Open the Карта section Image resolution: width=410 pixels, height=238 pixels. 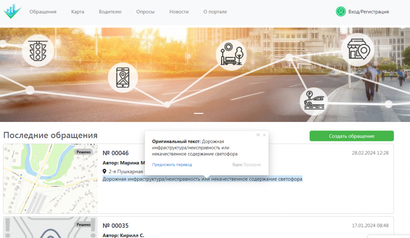click(77, 12)
